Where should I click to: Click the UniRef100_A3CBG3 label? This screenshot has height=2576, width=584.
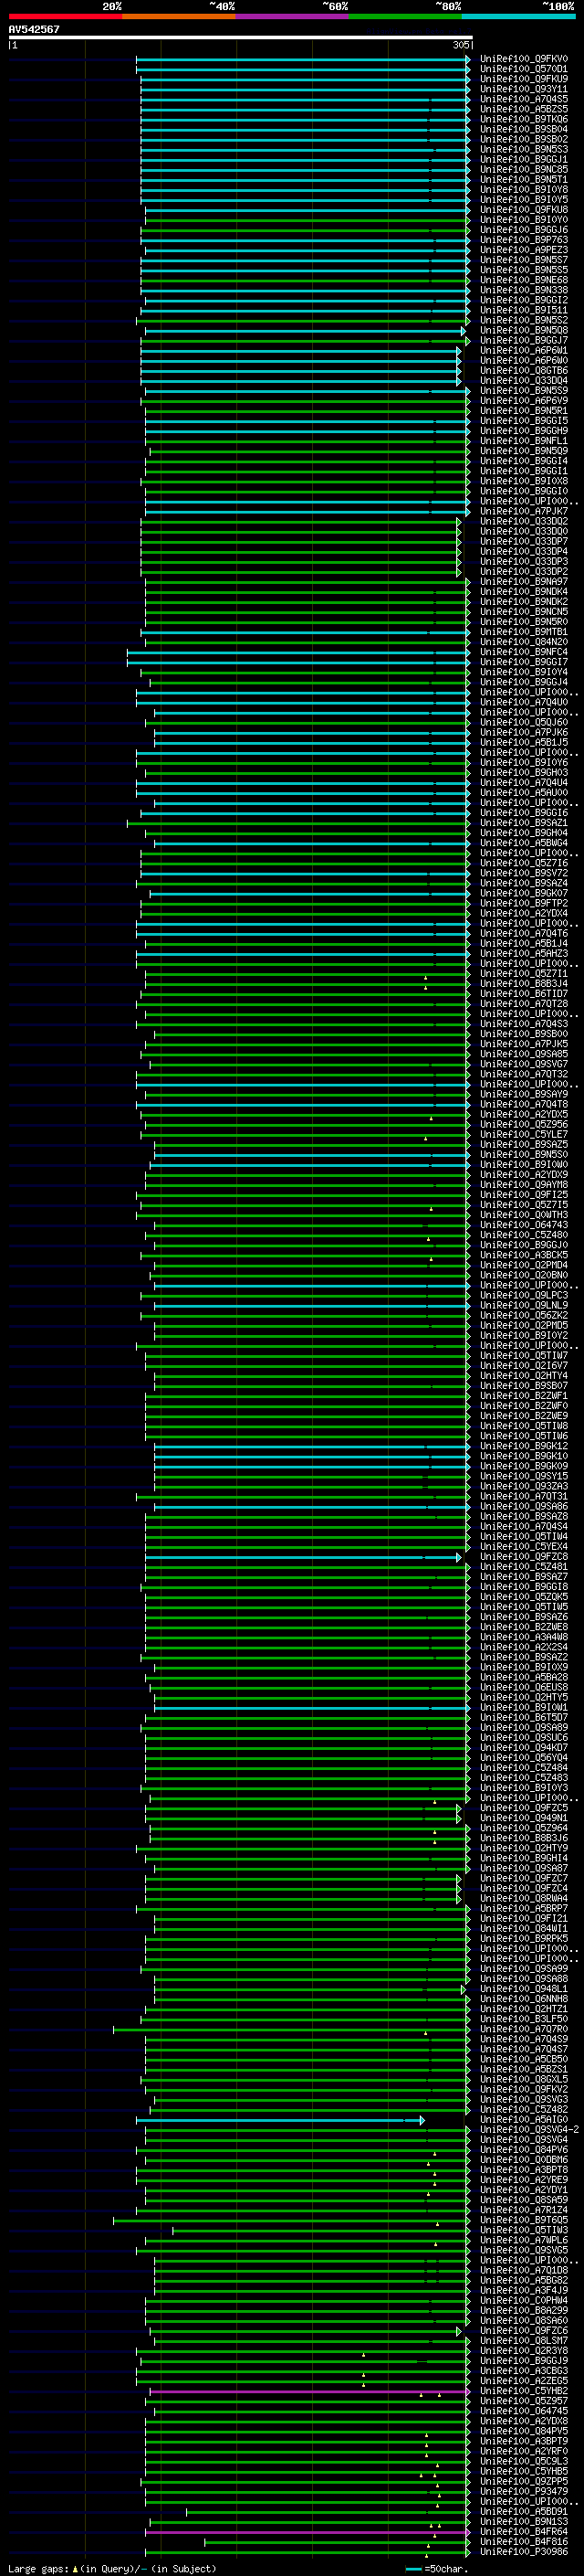[524, 2371]
